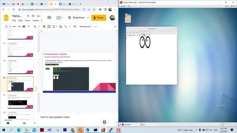
Task: Click the present to meeting icon
Action: pos(59,18)
